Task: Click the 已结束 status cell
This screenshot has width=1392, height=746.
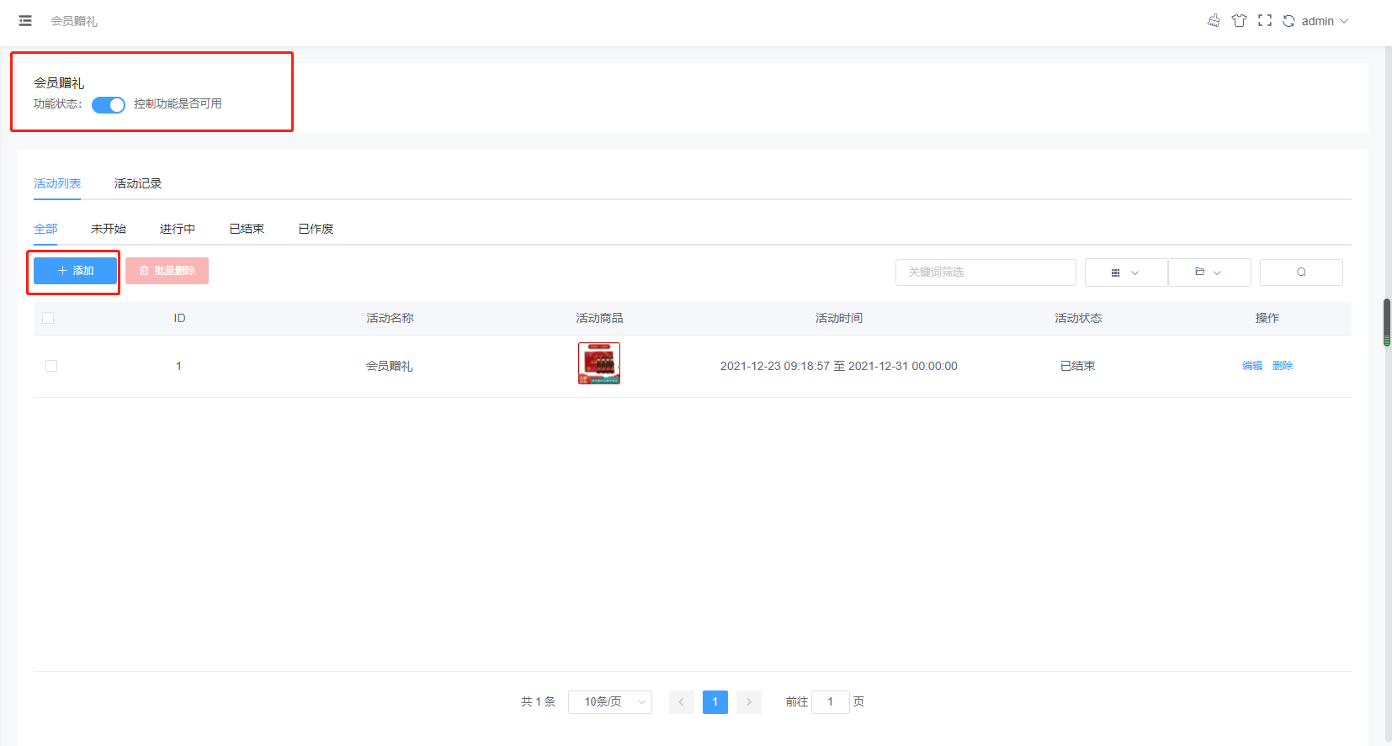Action: click(x=1078, y=366)
